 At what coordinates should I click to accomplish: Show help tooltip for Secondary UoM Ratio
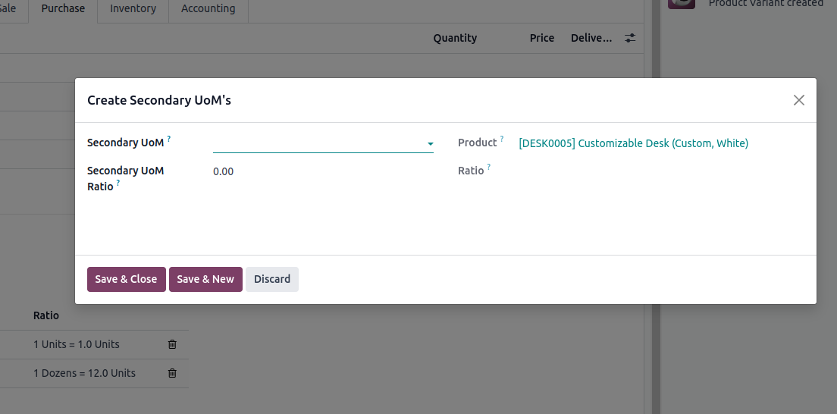[x=118, y=183]
